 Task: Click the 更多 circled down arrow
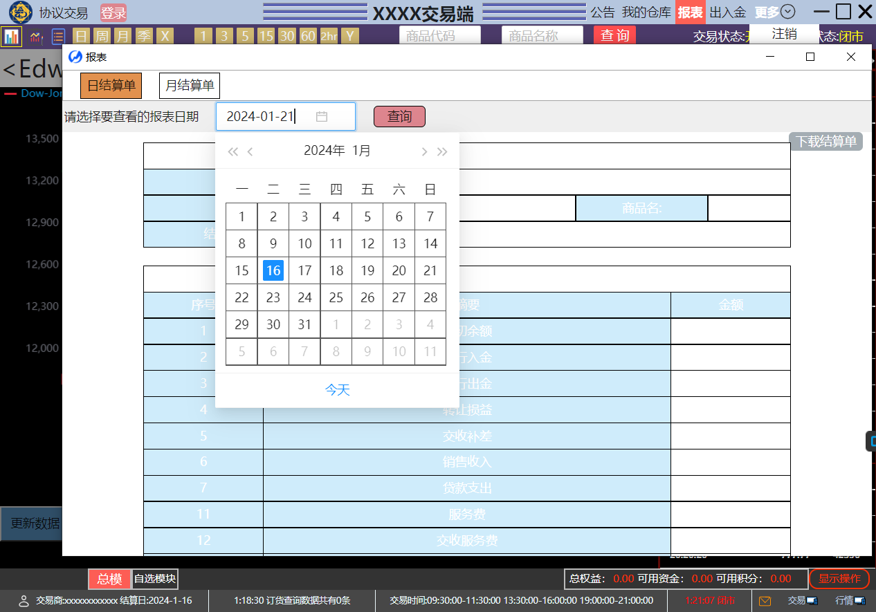pos(787,12)
